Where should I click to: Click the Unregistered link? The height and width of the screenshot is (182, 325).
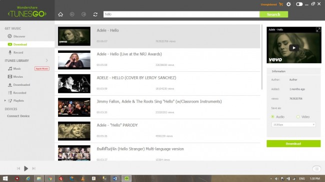click(x=268, y=4)
